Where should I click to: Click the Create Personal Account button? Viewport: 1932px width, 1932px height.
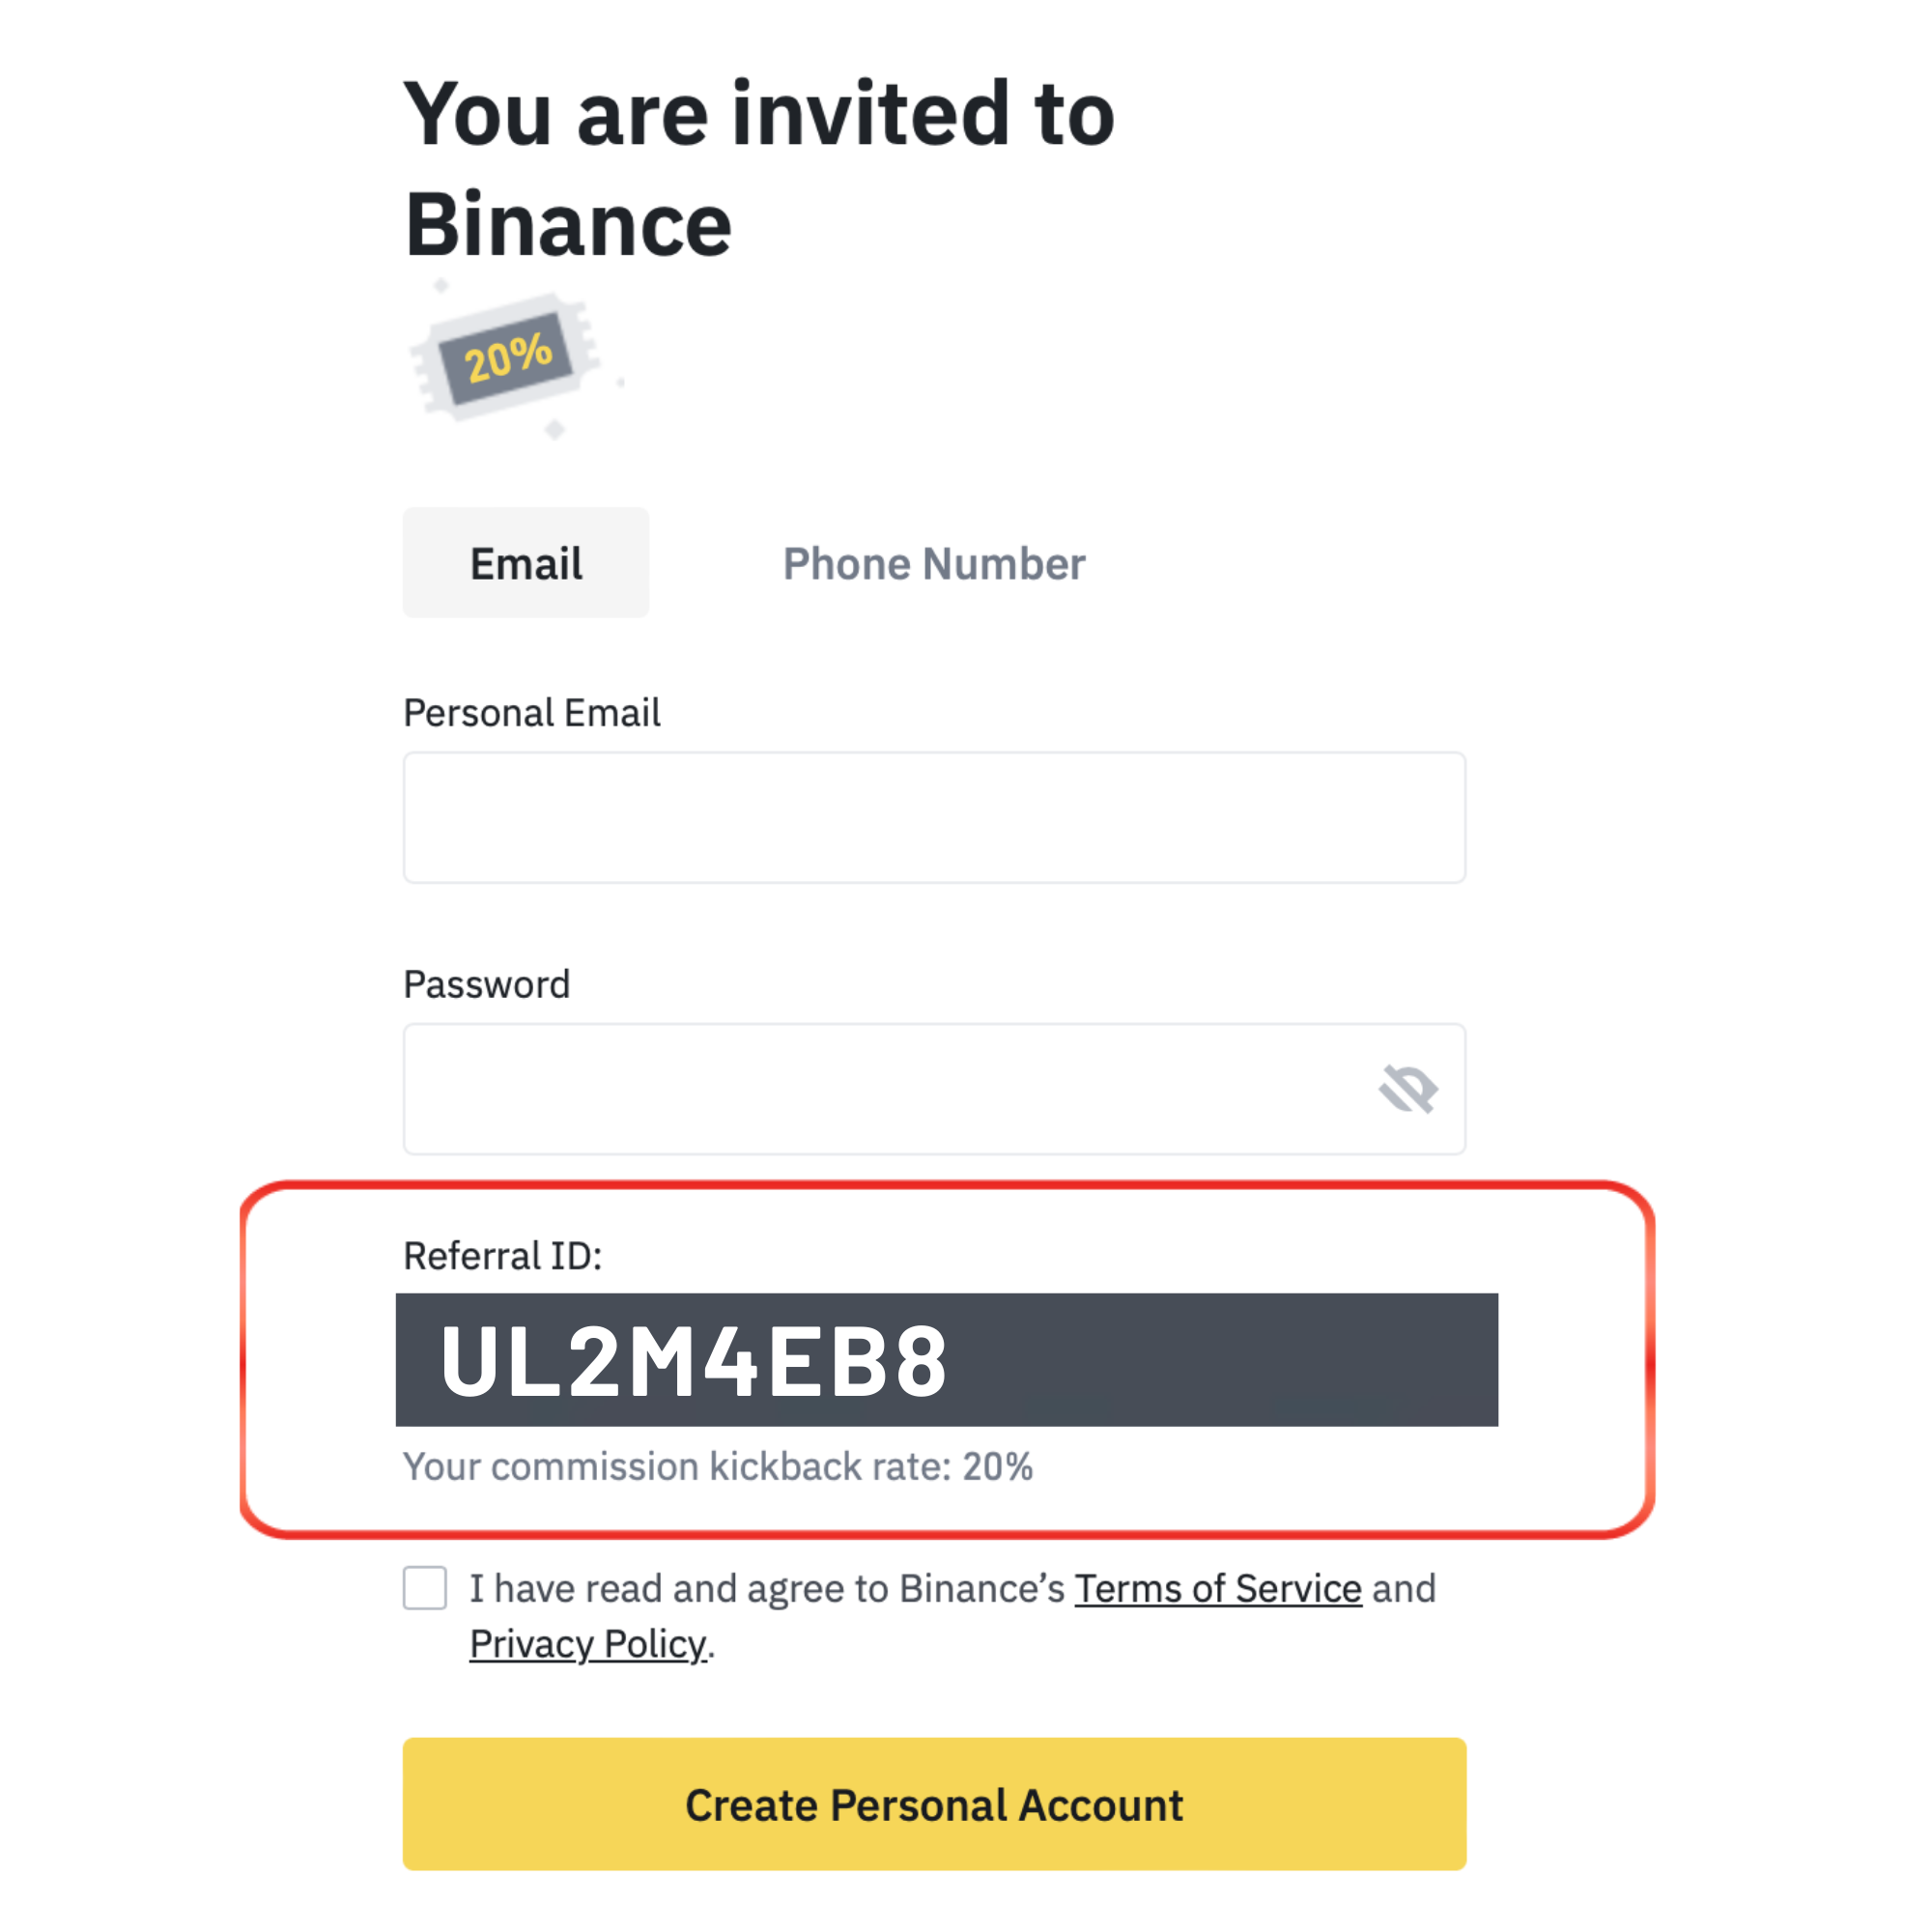(934, 1804)
